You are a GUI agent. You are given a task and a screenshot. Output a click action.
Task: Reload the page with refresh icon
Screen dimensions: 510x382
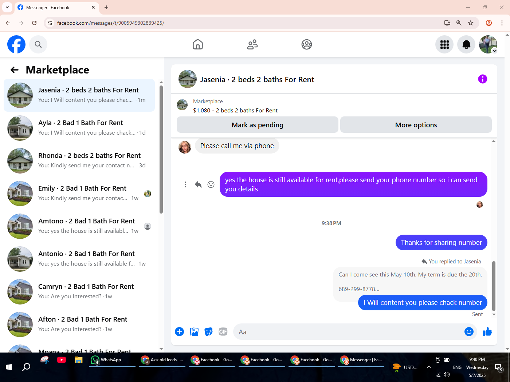(x=34, y=23)
